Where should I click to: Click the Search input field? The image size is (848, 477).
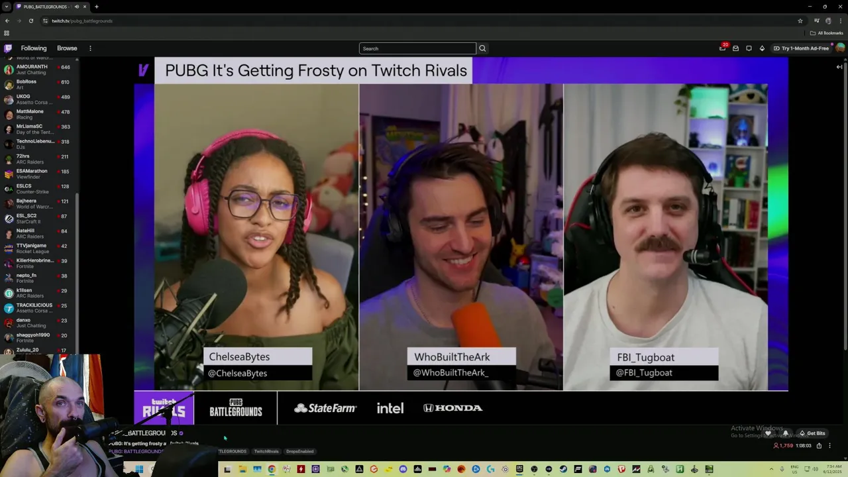click(417, 48)
